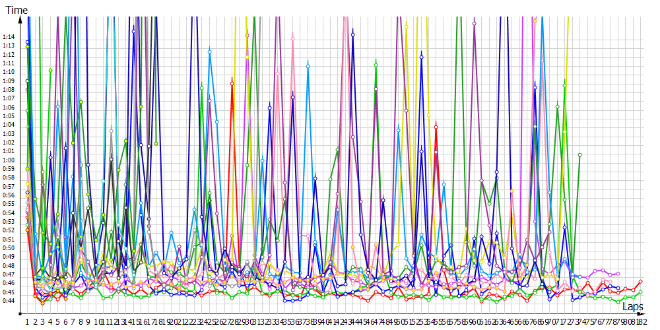Click the red peak point near 1:04
This screenshot has width=660, height=330.
436,127
